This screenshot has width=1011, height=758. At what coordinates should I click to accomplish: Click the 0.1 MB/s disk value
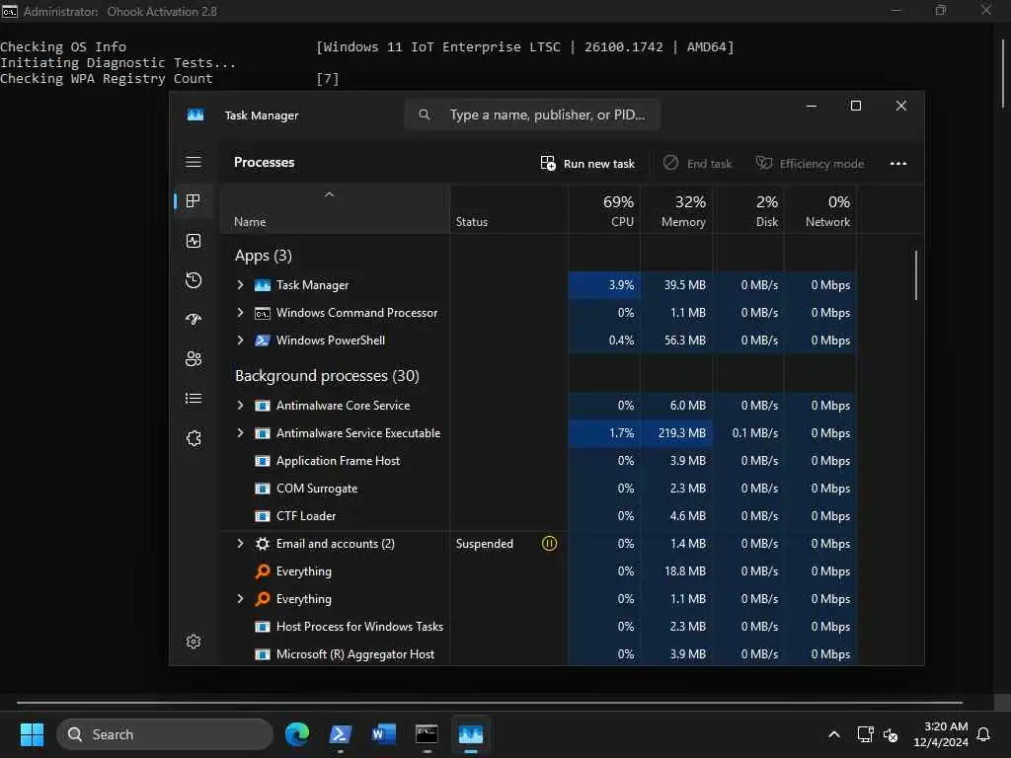pyautogui.click(x=755, y=433)
